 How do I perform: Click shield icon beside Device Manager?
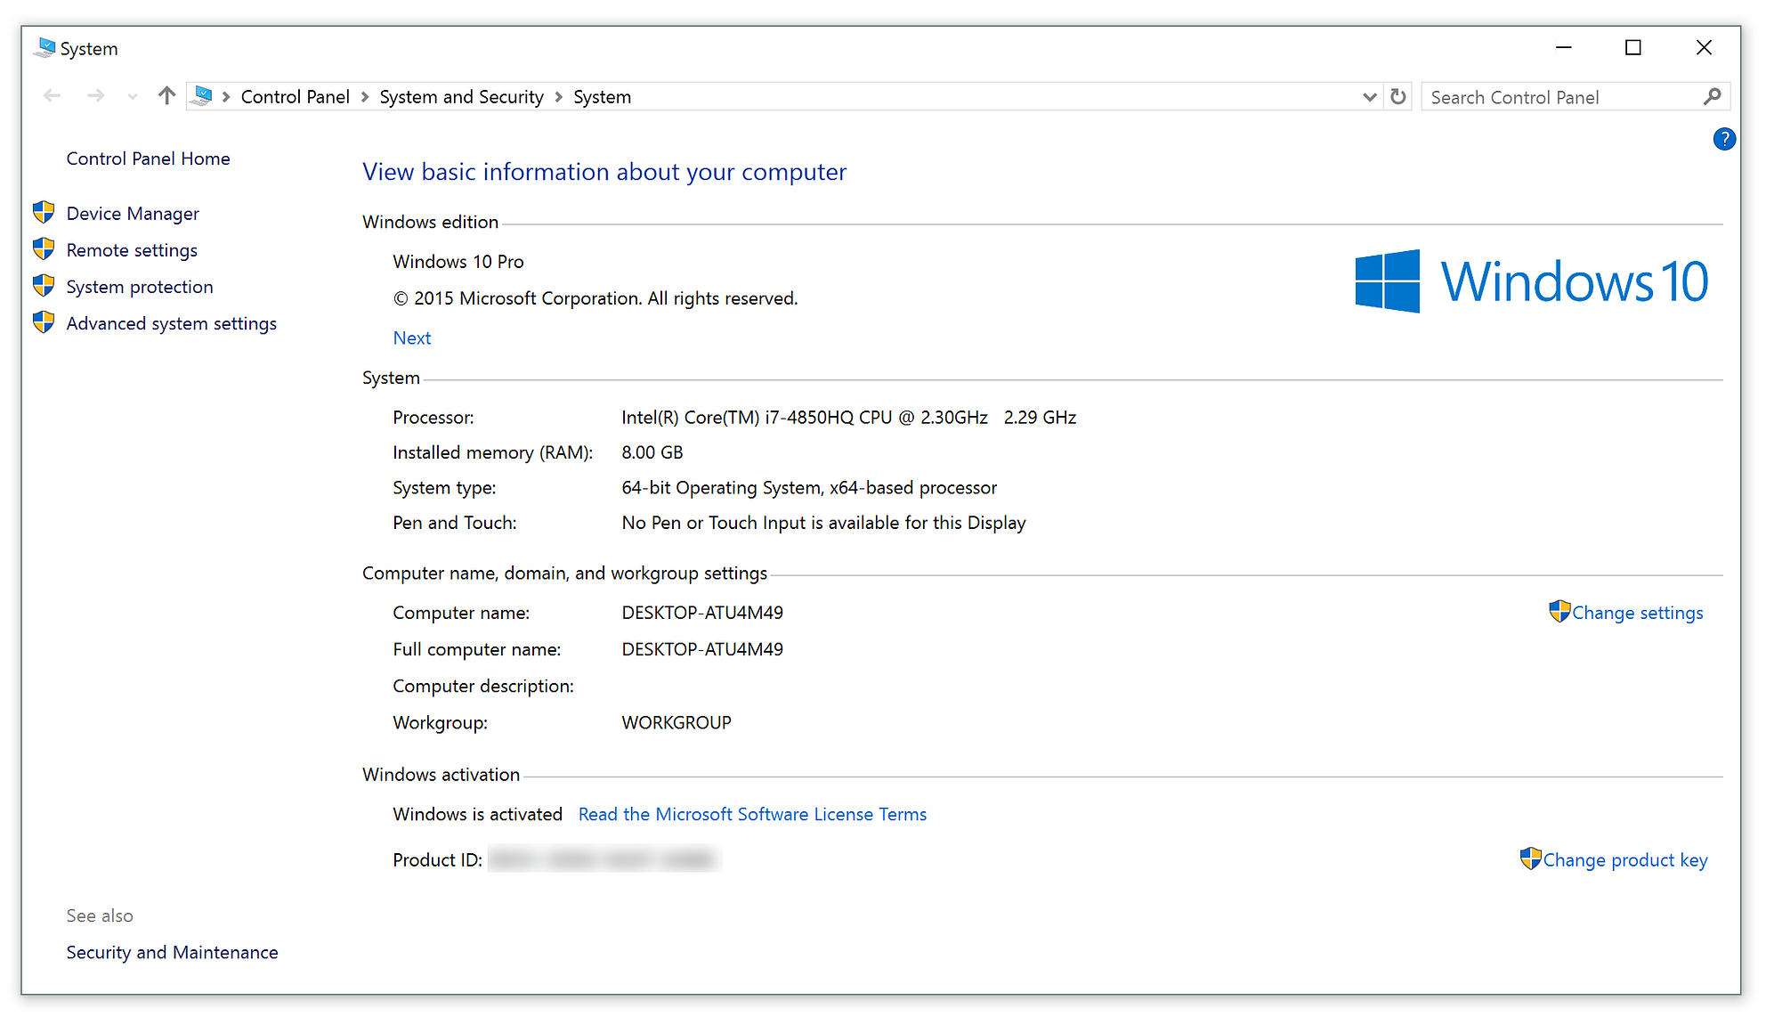(x=44, y=212)
